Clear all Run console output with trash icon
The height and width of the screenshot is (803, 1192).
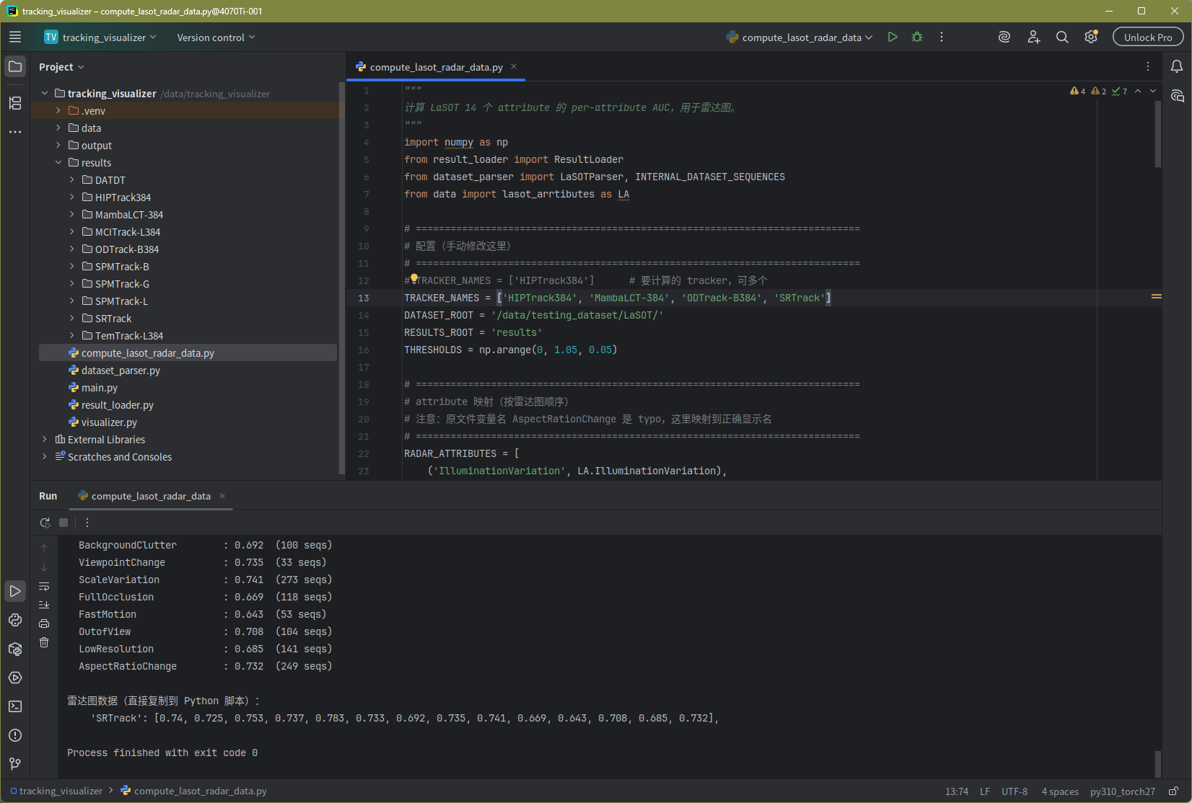pos(44,642)
